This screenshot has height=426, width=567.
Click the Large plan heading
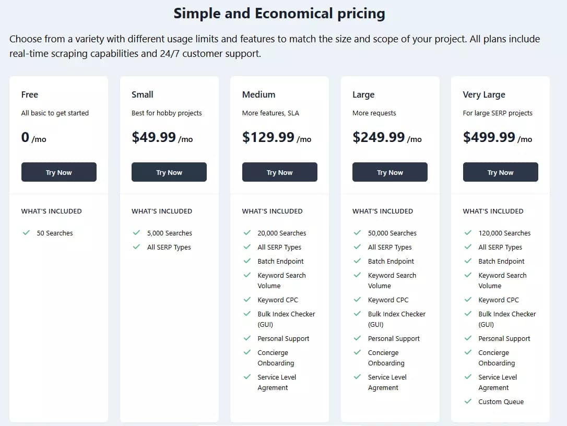coord(364,94)
